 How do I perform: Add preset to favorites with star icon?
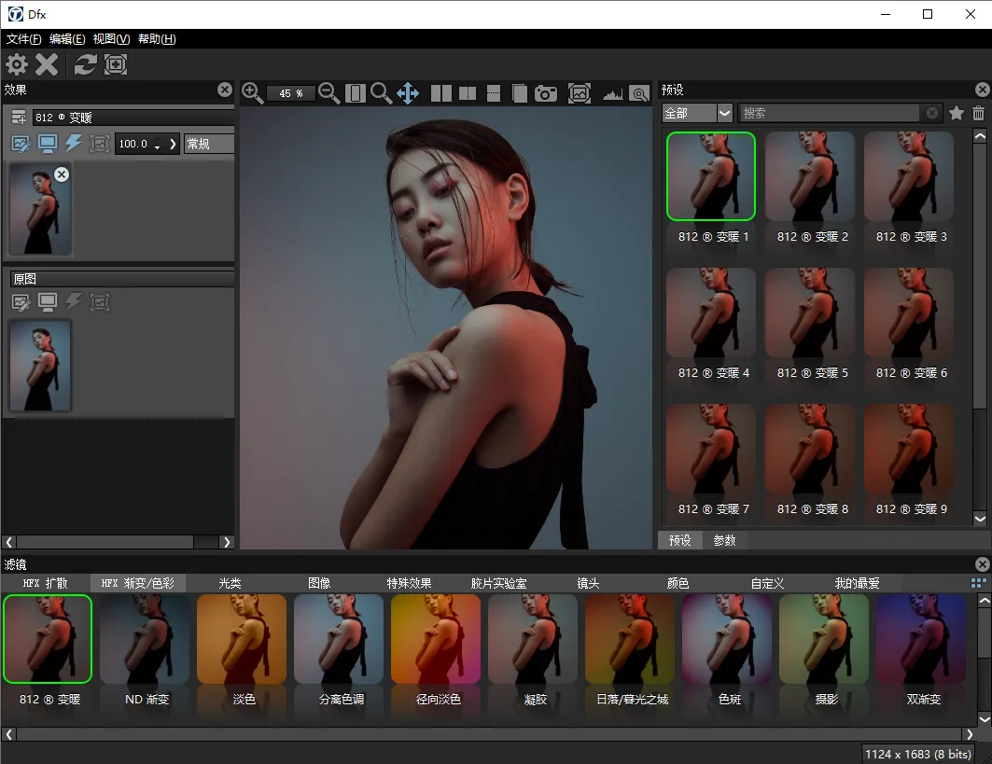pyautogui.click(x=957, y=113)
